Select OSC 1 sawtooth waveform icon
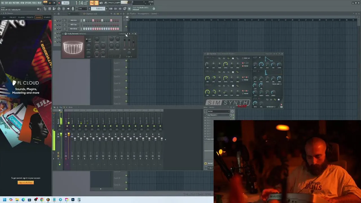This screenshot has width=361, height=203. (x=224, y=58)
